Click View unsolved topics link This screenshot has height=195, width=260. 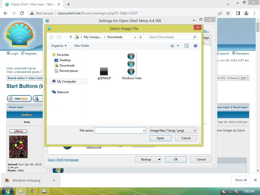(x=21, y=68)
